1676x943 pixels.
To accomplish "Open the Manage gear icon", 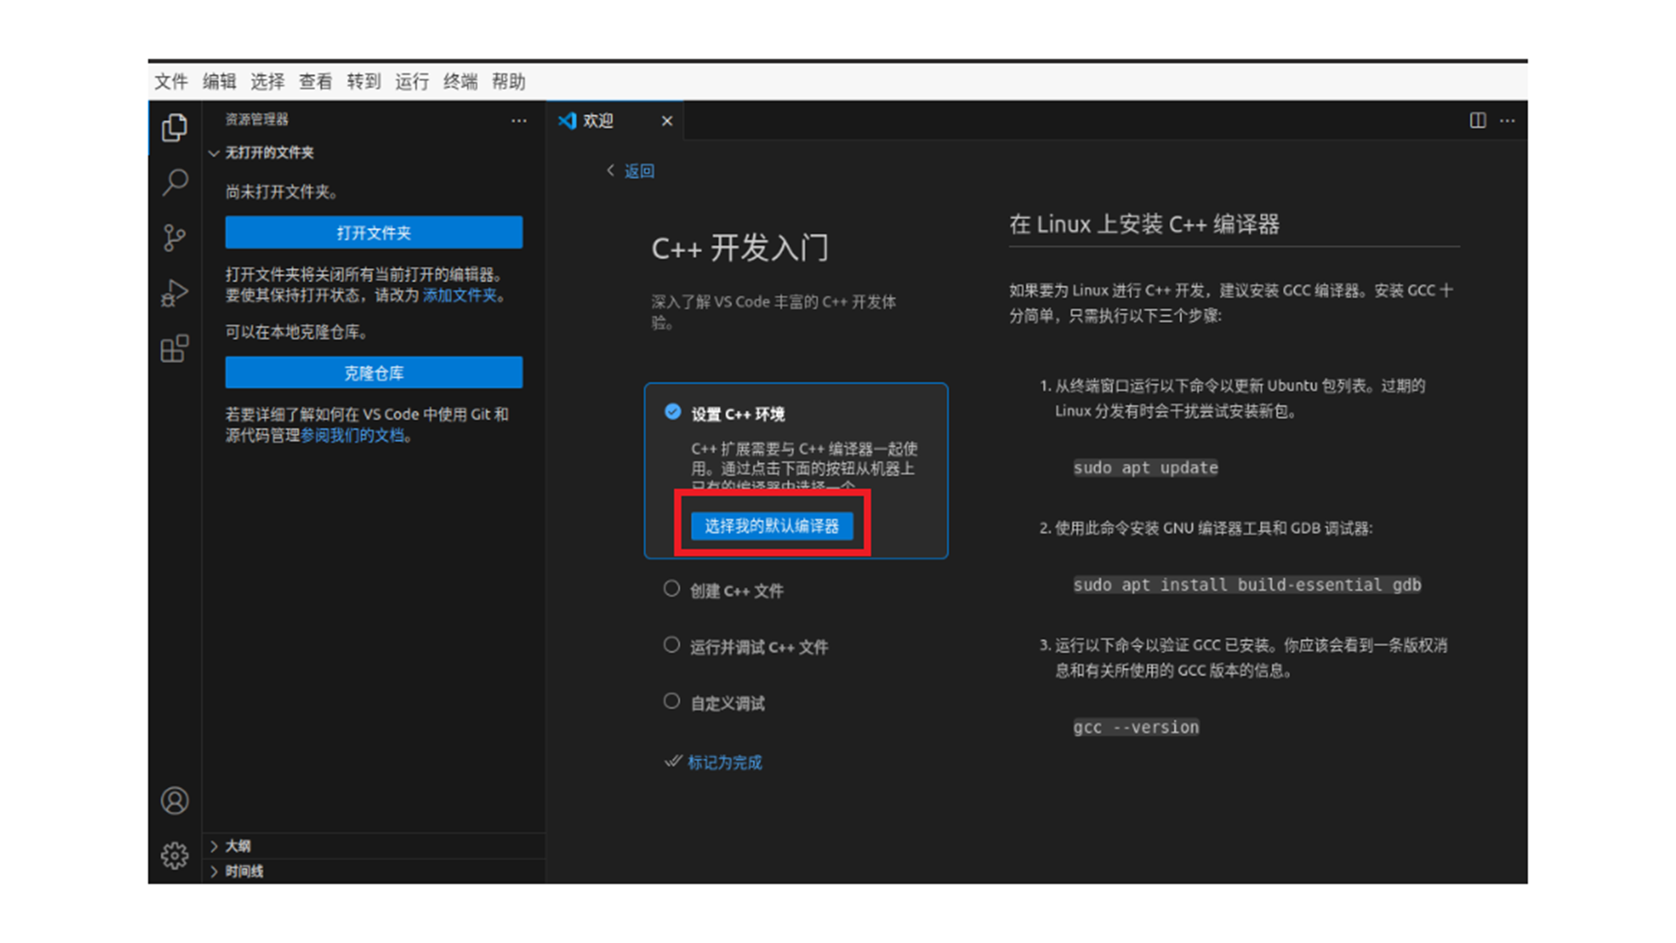I will tap(175, 856).
